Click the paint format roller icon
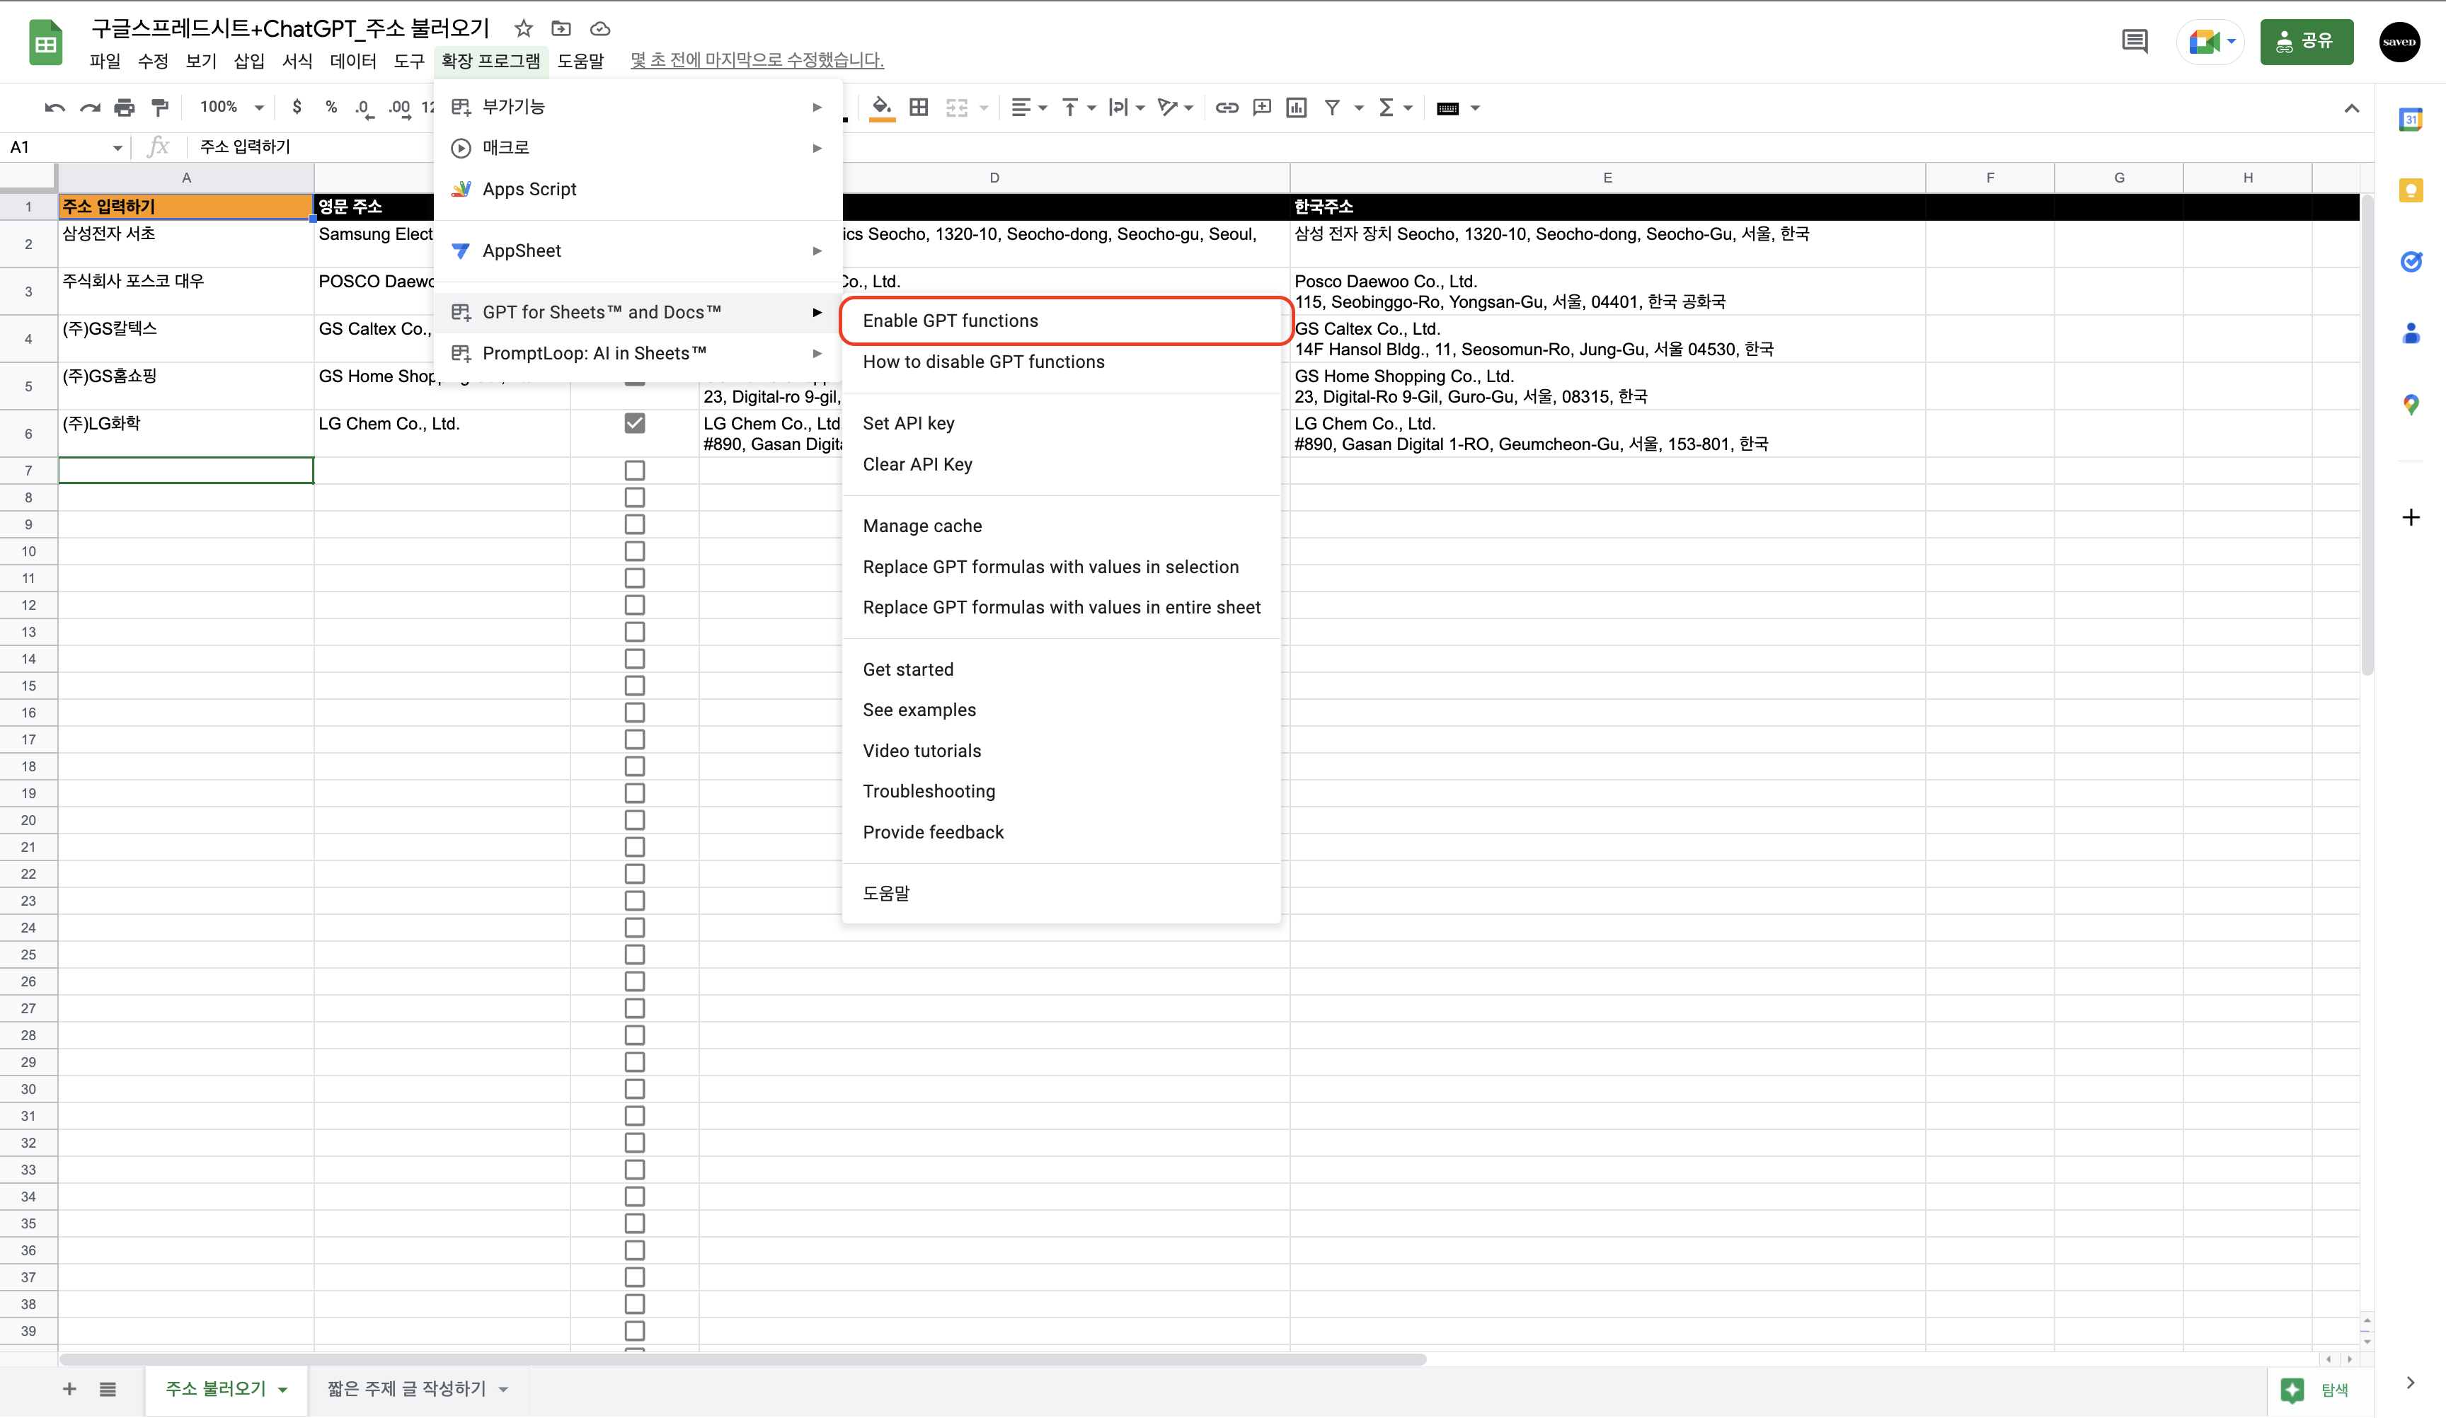 pyautogui.click(x=160, y=108)
